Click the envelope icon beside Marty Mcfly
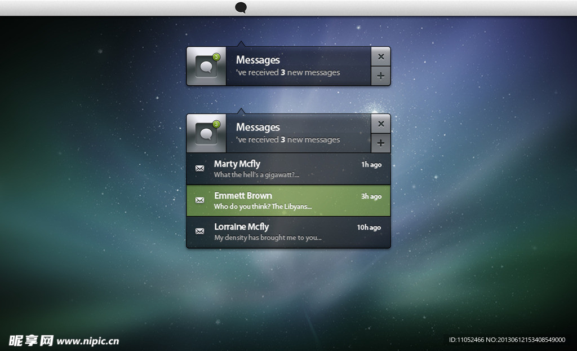Viewport: 577px width, 351px height. [199, 168]
